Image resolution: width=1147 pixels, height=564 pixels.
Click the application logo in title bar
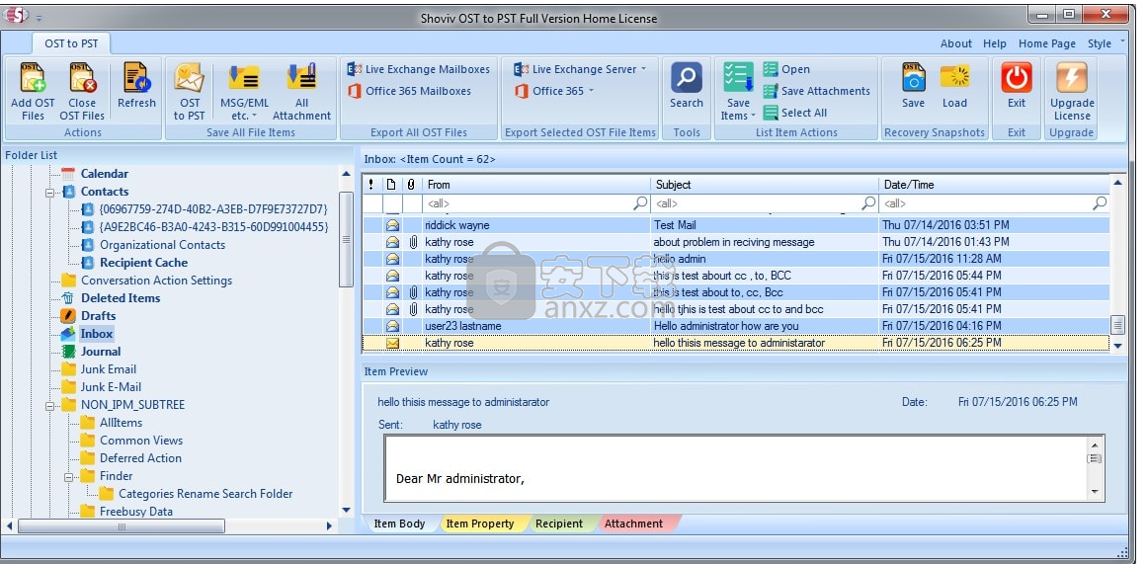tap(16, 16)
